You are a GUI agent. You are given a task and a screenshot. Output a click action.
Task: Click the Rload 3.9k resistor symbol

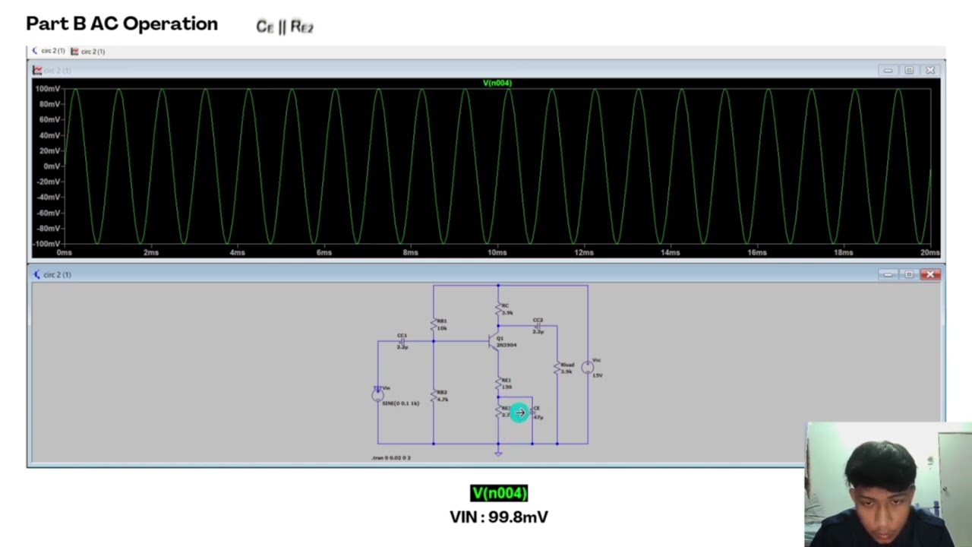[x=557, y=368]
